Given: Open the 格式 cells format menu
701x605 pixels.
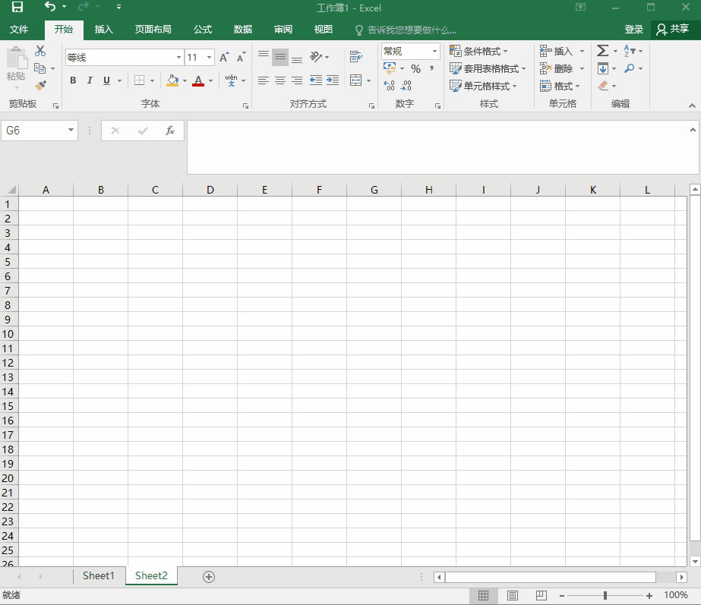Looking at the screenshot, I should pos(560,86).
